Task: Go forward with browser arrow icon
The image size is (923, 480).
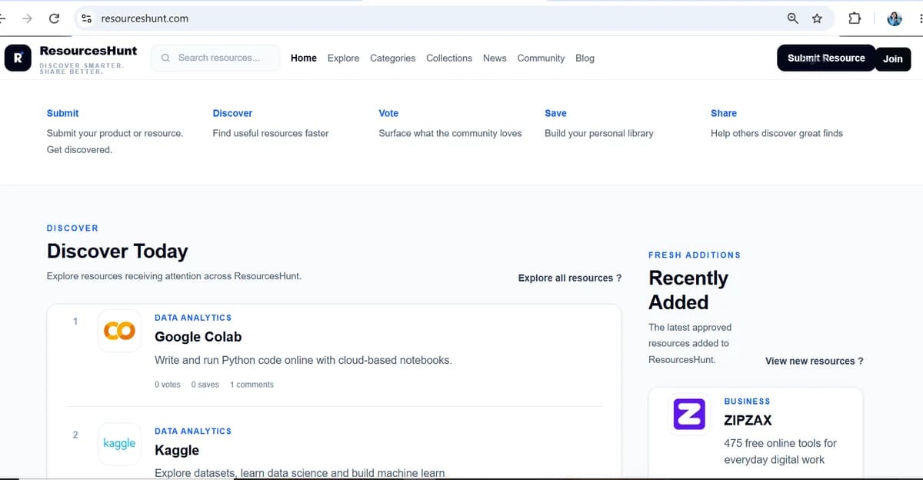Action: pyautogui.click(x=28, y=18)
